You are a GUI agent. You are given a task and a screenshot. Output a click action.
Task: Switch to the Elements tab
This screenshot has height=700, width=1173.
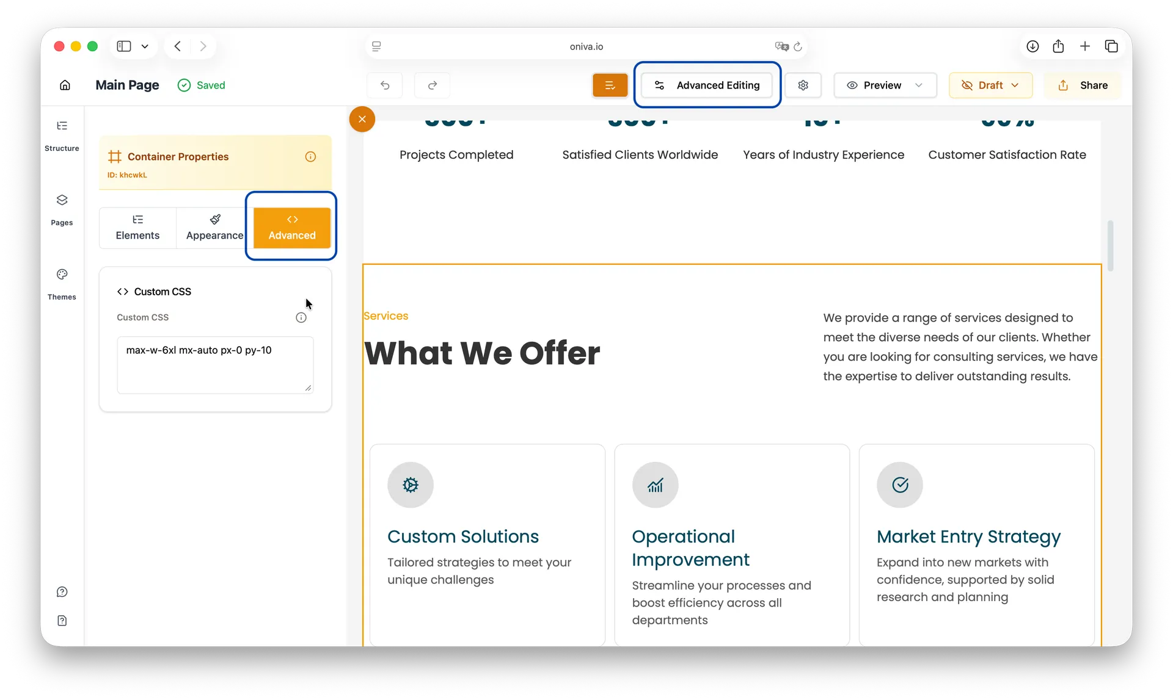[x=137, y=227]
